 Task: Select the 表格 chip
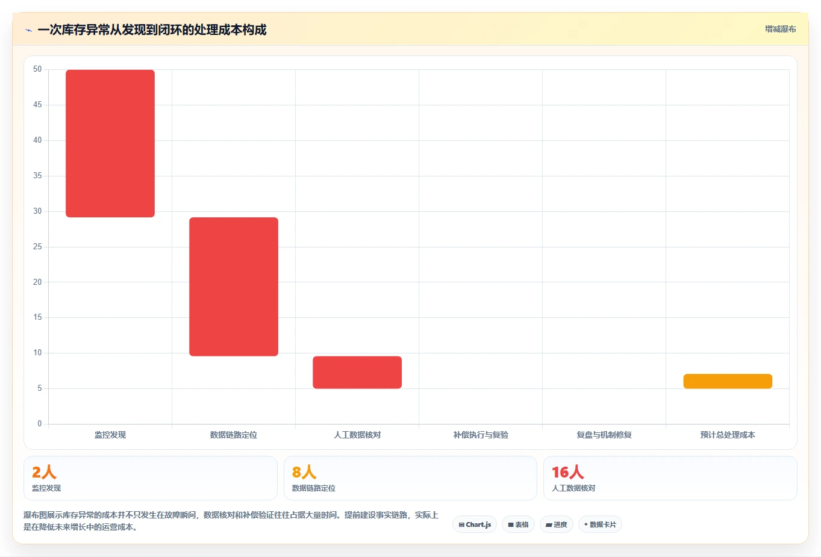coord(518,524)
